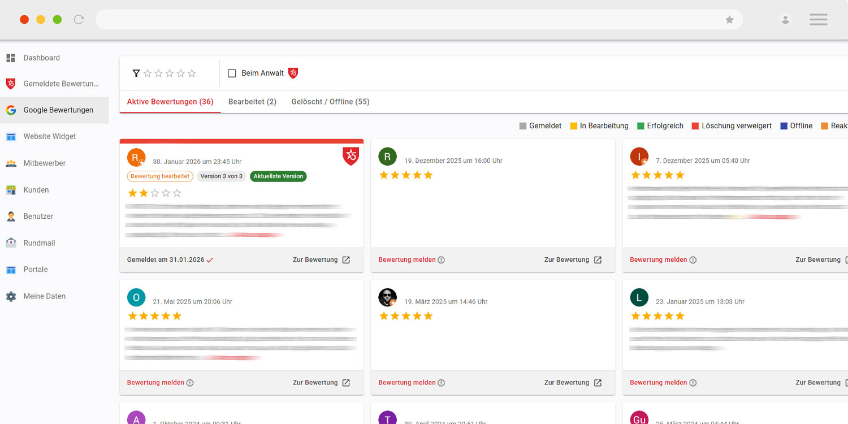Open the Rundmail section

click(39, 243)
